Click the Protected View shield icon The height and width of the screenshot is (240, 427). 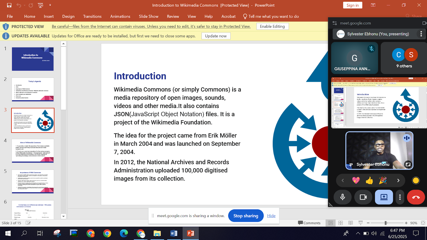6,26
